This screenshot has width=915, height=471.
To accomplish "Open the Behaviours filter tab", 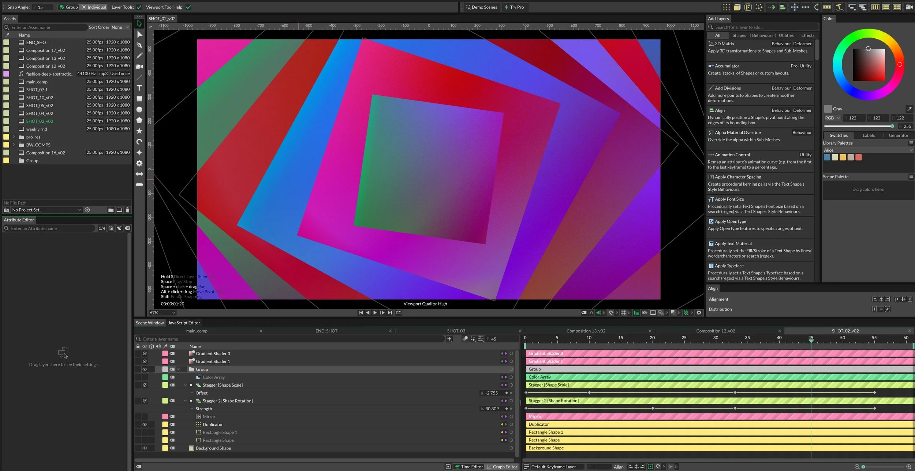I will coord(762,35).
